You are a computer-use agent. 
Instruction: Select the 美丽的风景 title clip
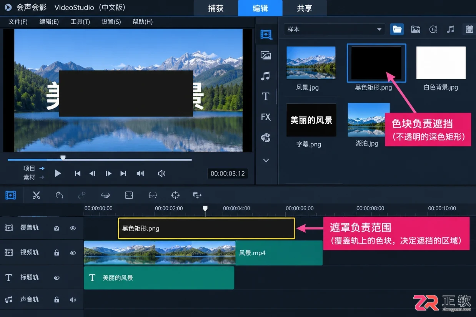tap(159, 278)
